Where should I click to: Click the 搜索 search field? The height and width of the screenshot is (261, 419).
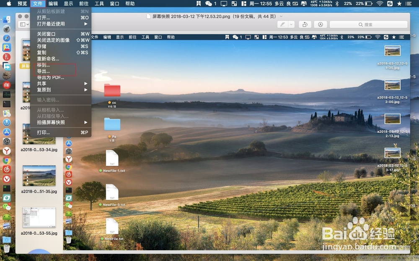pyautogui.click(x=368, y=25)
